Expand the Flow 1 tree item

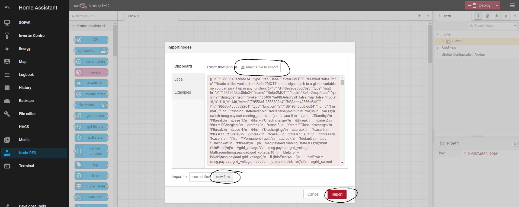pyautogui.click(x=443, y=41)
